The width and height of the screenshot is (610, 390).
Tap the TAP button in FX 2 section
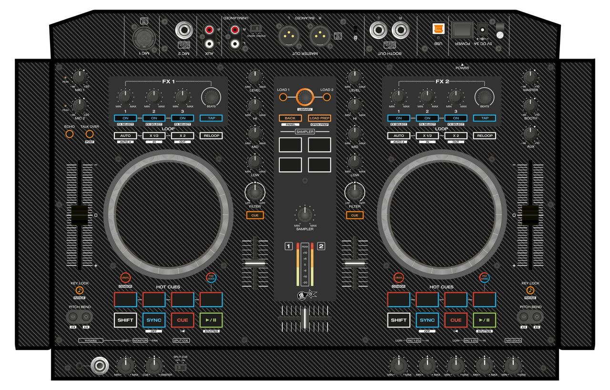[x=486, y=118]
